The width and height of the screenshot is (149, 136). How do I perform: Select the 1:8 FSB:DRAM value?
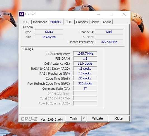(85, 59)
